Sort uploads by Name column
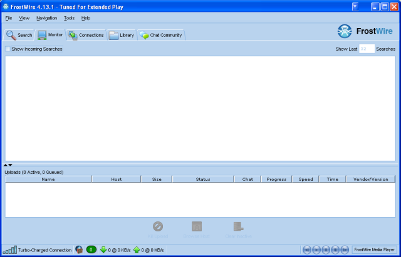This screenshot has height=257, width=401. 48,179
